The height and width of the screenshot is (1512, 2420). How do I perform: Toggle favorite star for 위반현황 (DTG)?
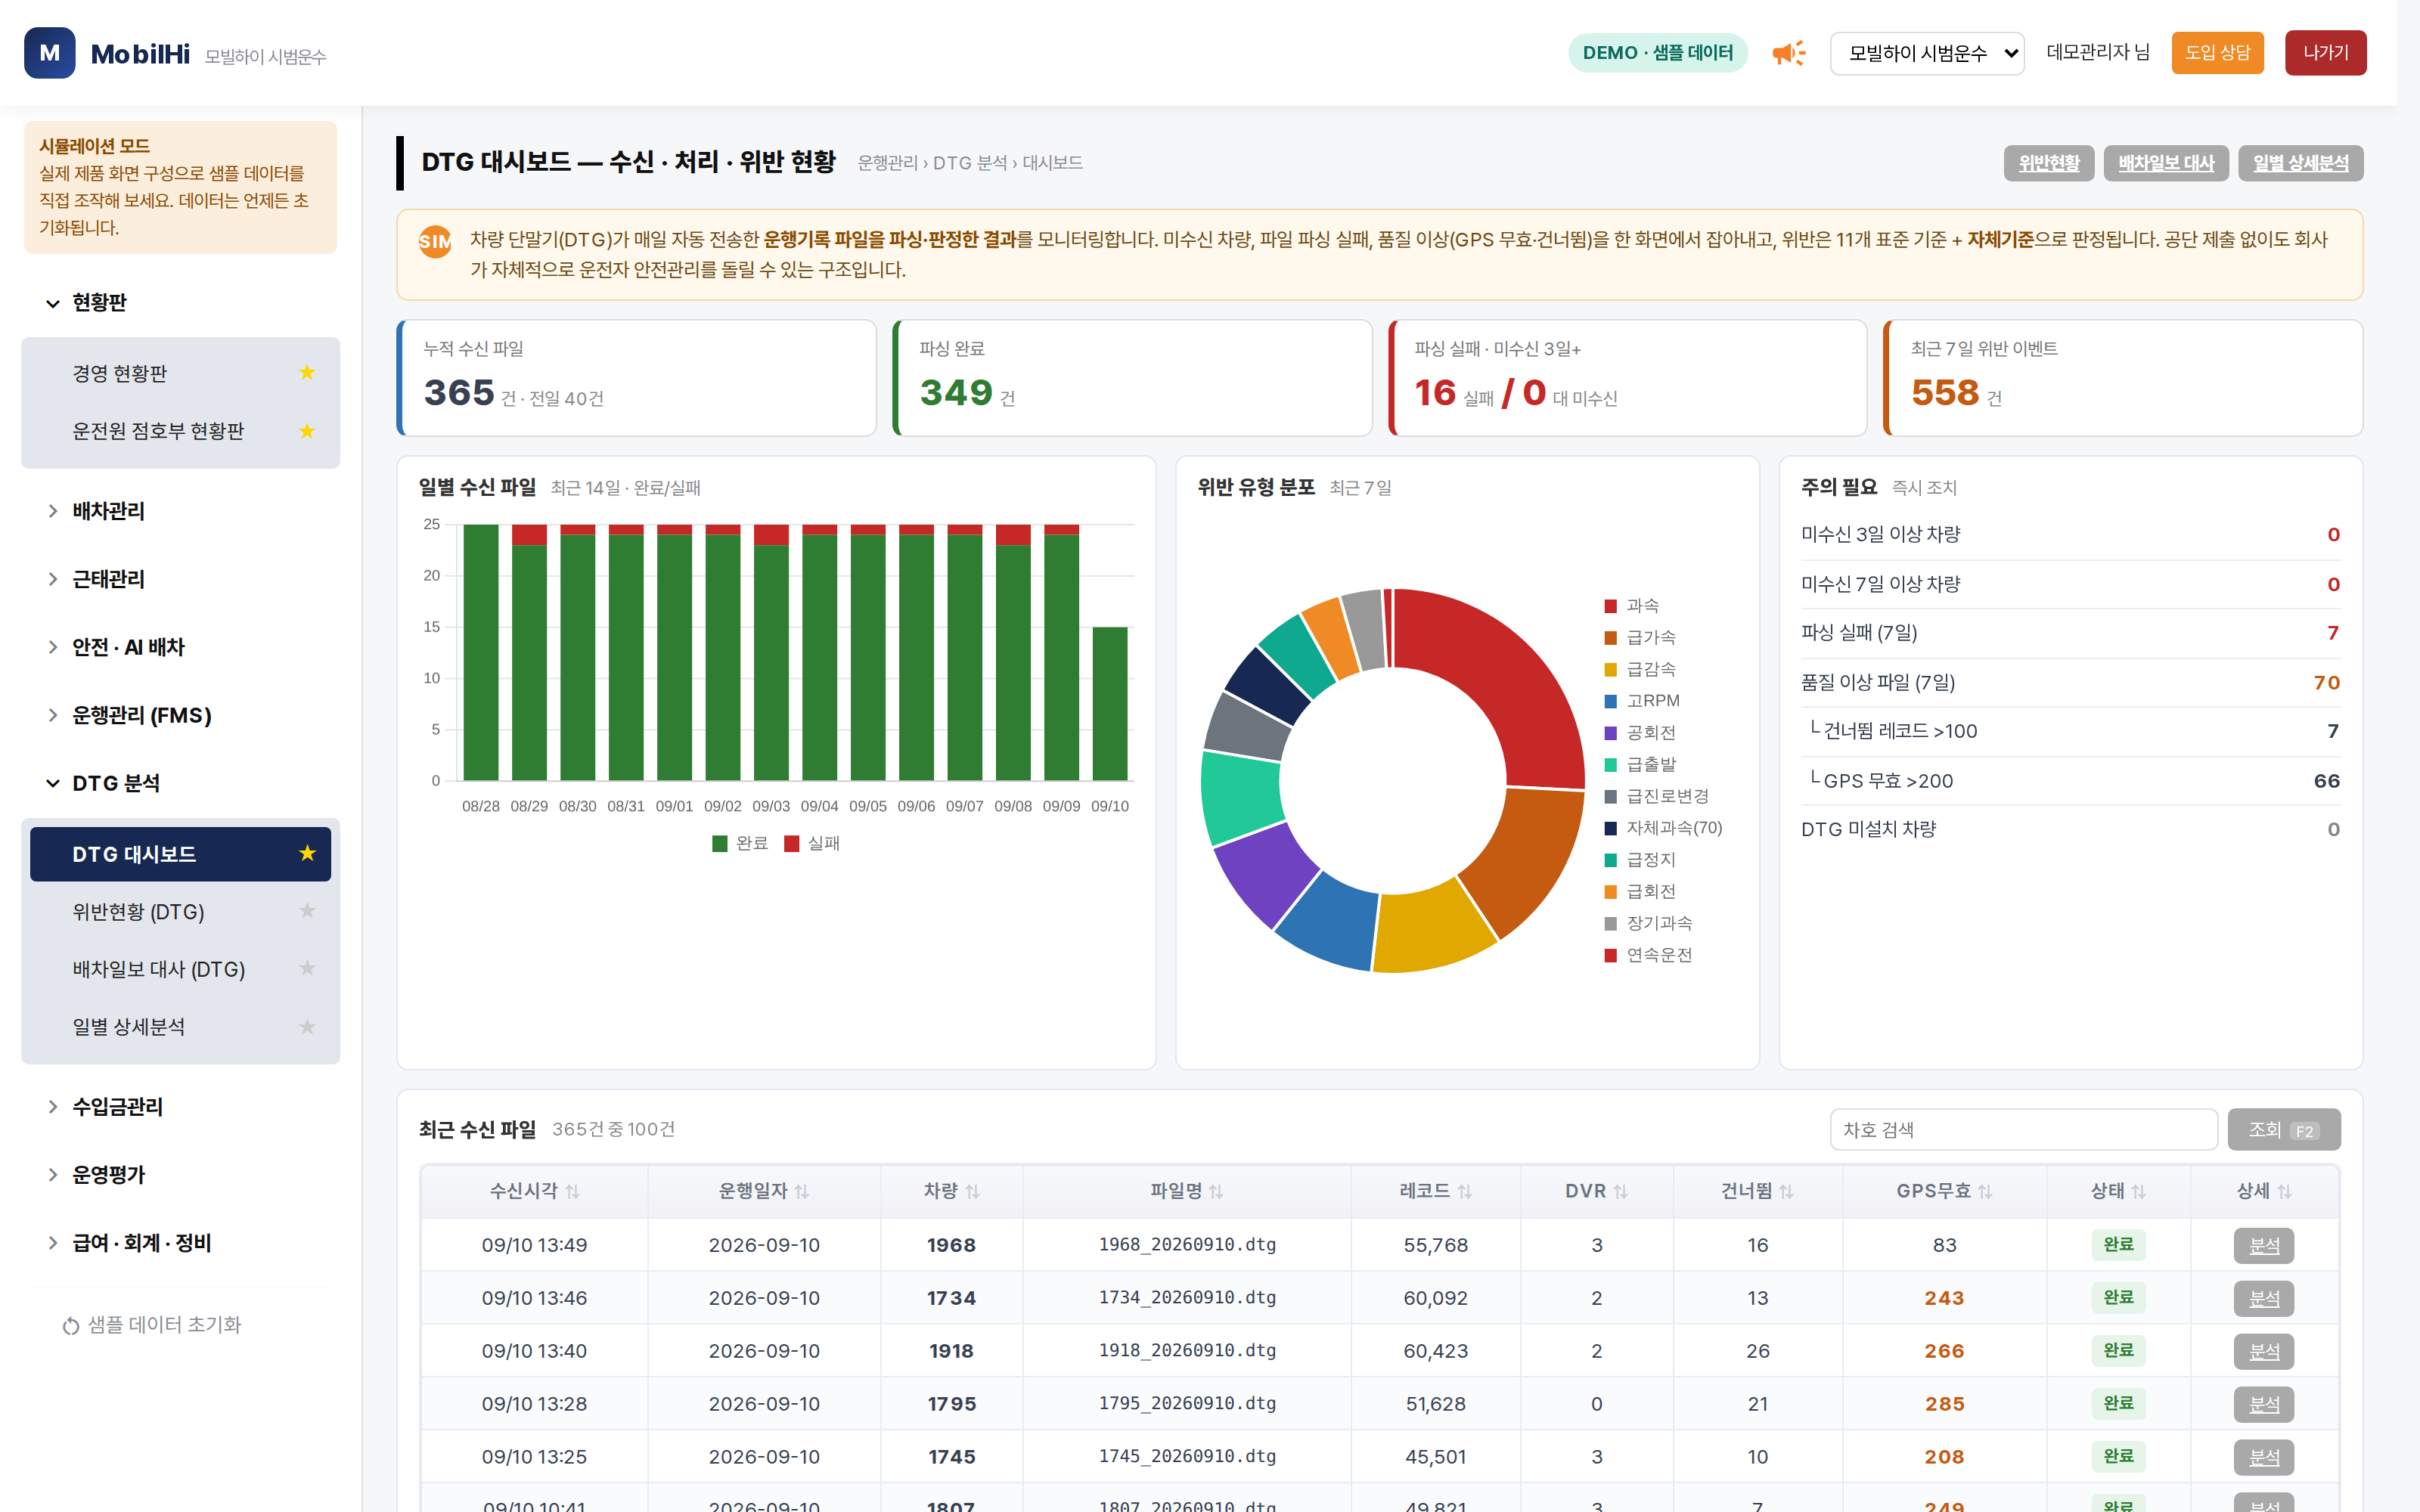307,911
